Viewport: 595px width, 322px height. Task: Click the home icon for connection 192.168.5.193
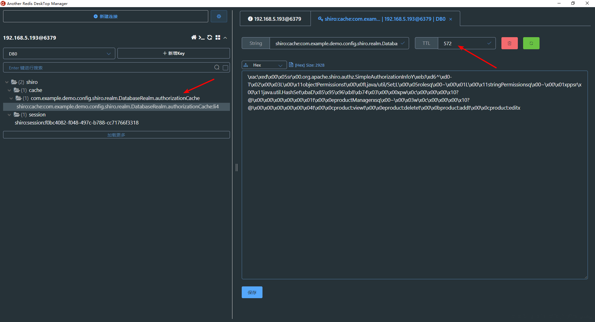tap(194, 37)
